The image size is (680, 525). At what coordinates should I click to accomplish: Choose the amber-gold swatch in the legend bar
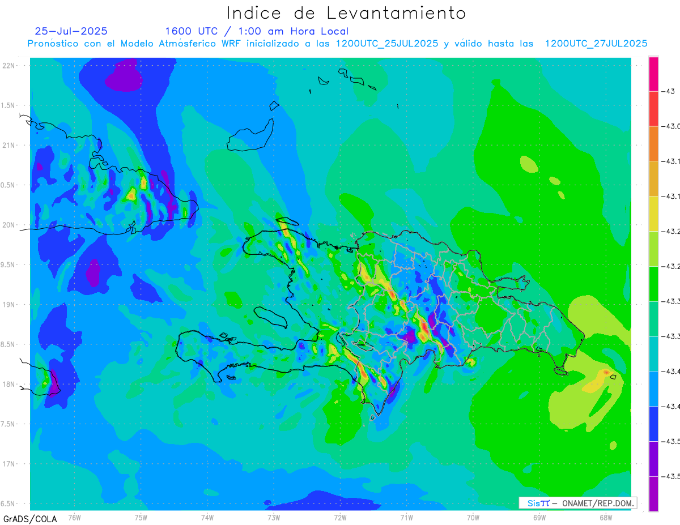point(653,179)
